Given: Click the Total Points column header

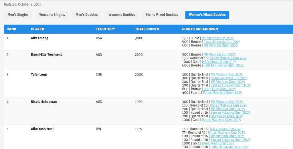Looking at the screenshot, I should pos(147,29).
